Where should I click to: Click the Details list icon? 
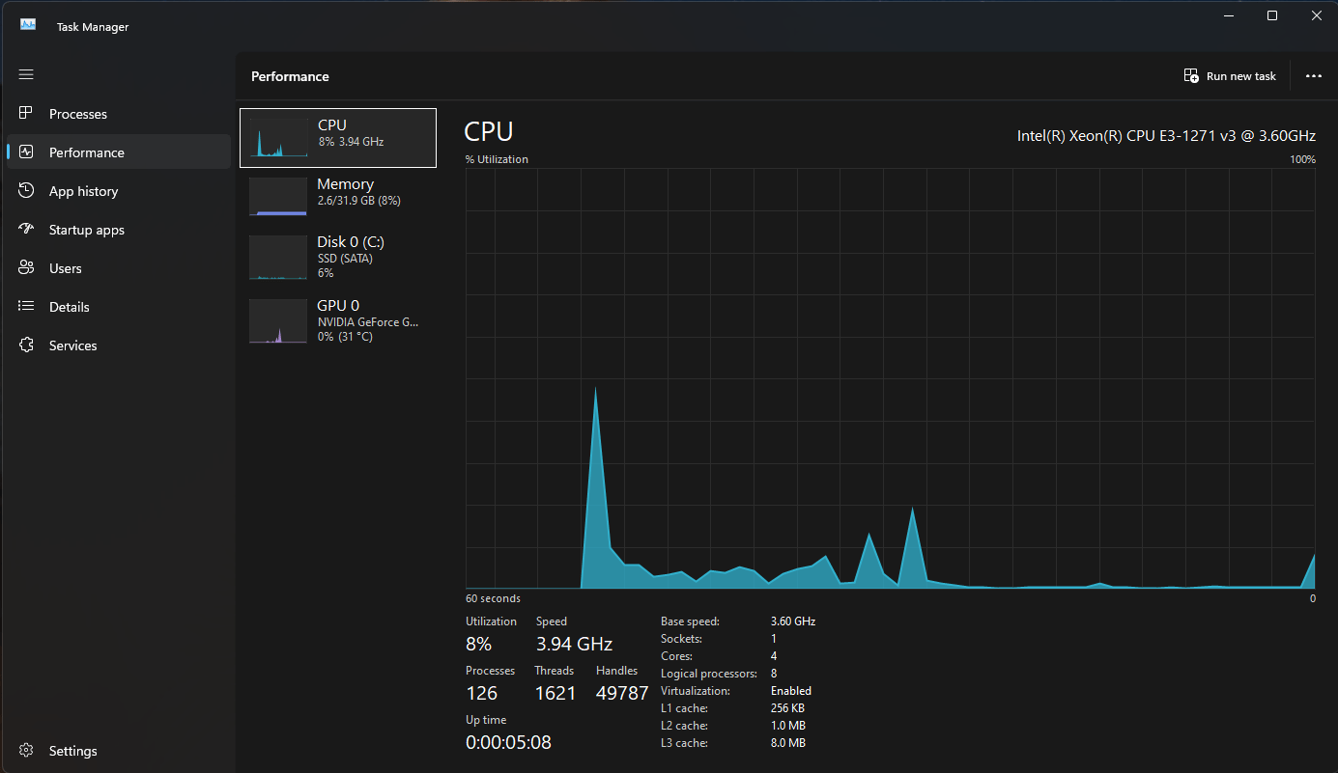pos(27,307)
